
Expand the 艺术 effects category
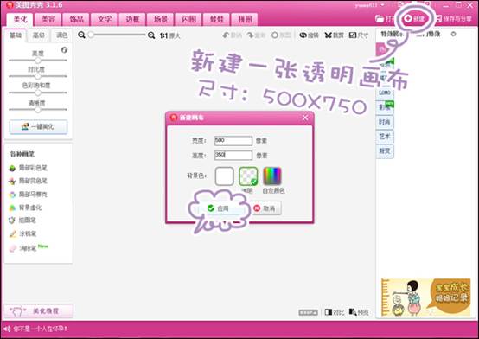[x=385, y=137]
